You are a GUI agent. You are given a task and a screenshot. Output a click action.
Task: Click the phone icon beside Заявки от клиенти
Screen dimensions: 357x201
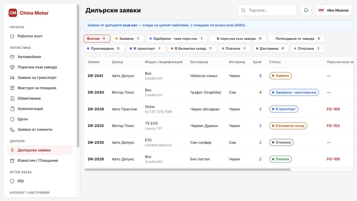click(x=12, y=130)
